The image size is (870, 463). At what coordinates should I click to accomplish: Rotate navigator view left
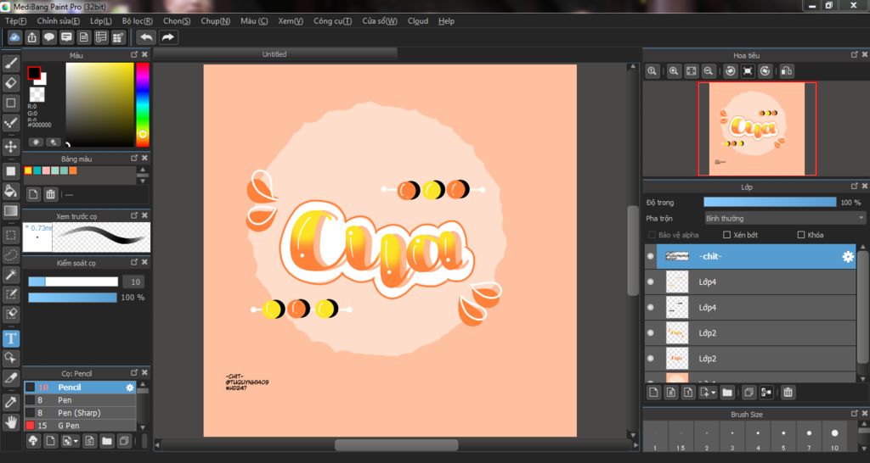coord(730,71)
